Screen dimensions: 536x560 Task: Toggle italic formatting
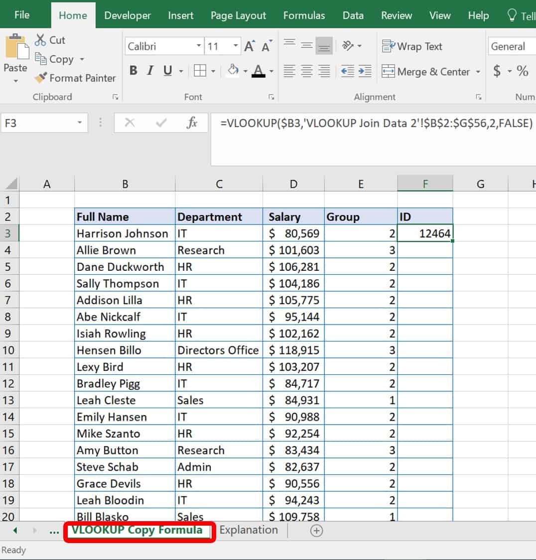(x=149, y=71)
